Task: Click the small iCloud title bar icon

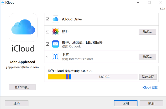Action: [x=3, y=3]
